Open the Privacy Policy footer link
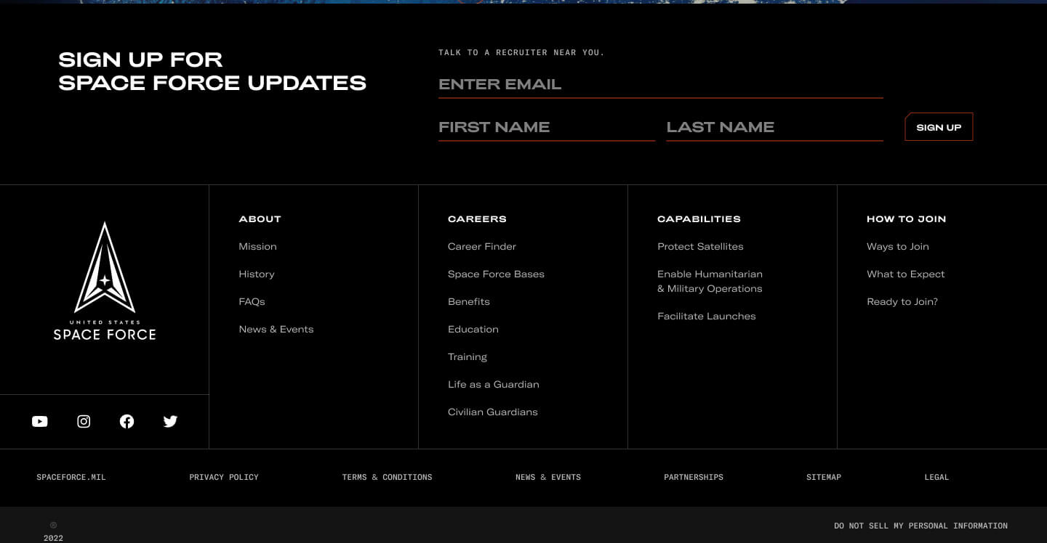Viewport: 1047px width, 543px height. [x=224, y=478]
